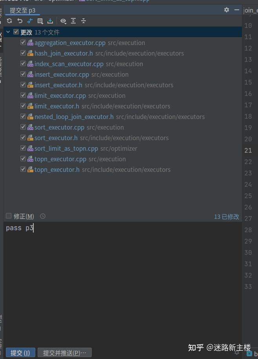
Task: Collapse all items in the changes tree
Action: 84,21
